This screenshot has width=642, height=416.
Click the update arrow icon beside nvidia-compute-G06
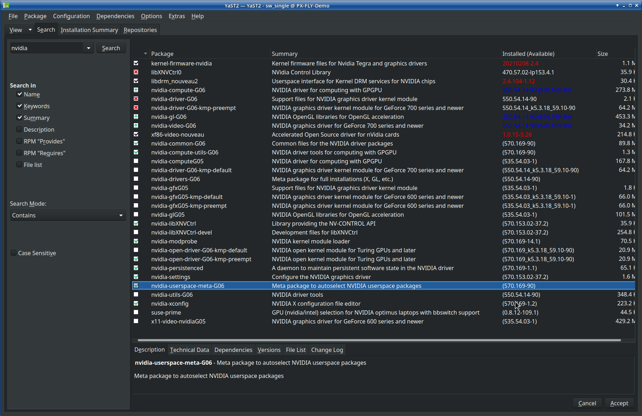(x=136, y=90)
